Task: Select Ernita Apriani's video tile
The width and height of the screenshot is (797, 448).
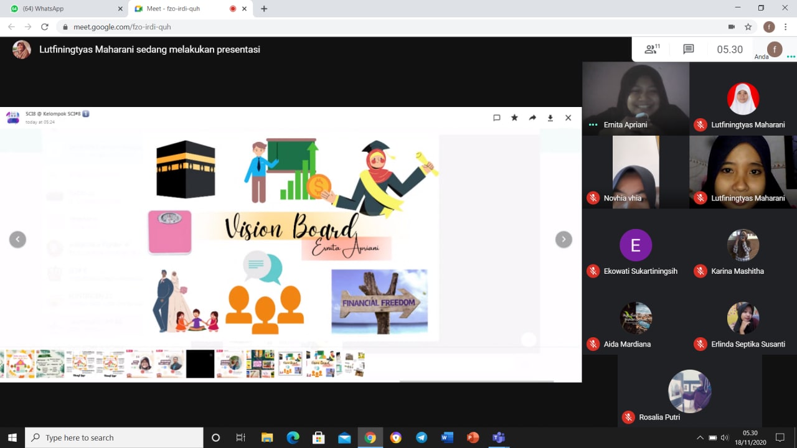Action: [x=636, y=98]
